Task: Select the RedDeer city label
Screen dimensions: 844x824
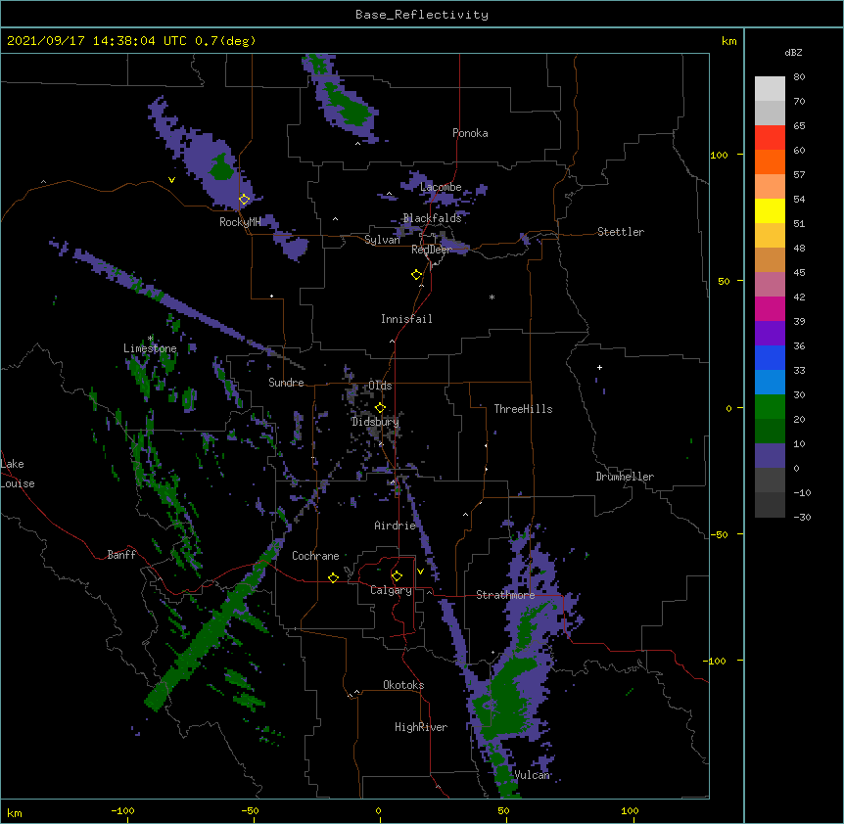Action: [x=431, y=250]
